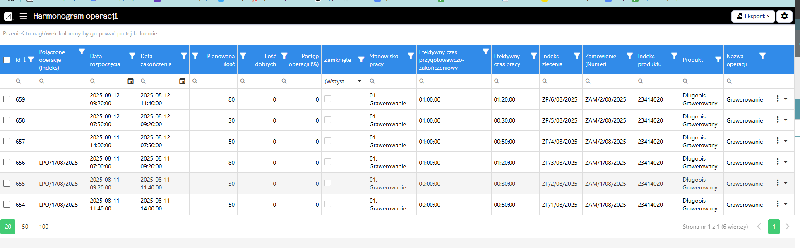800x248 pixels.
Task: Expand the action arrow for row 654
Action: [x=786, y=204]
